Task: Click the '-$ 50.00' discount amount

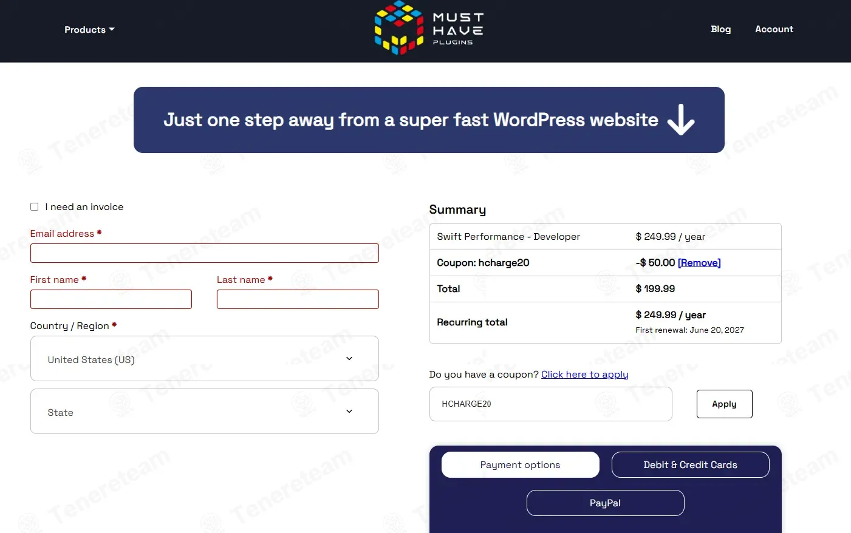Action: (655, 263)
